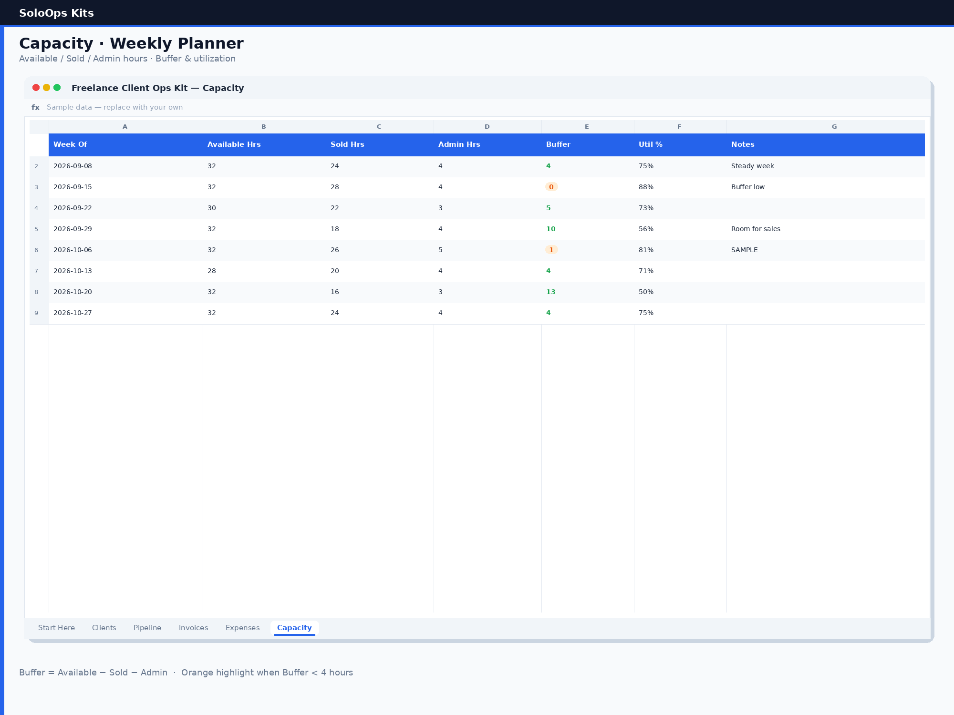Screen dimensions: 954x715
Task: Select column E header
Action: point(588,127)
